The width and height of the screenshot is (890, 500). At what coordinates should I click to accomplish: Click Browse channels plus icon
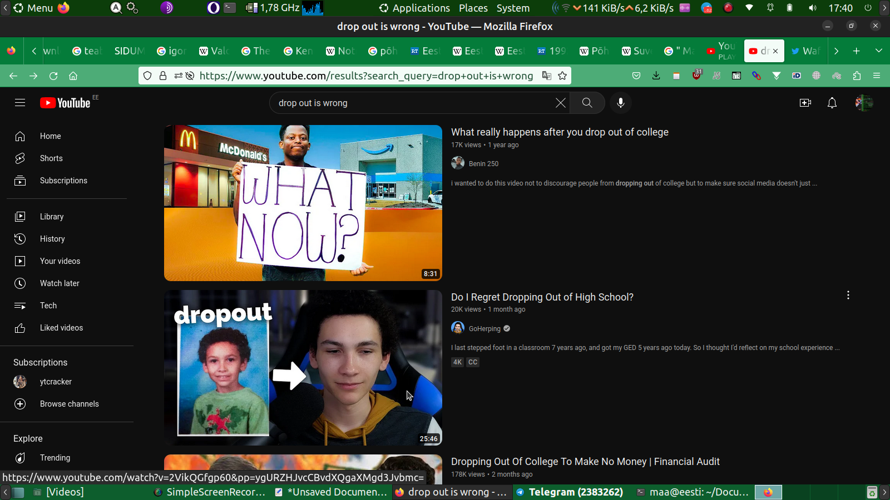pos(20,404)
